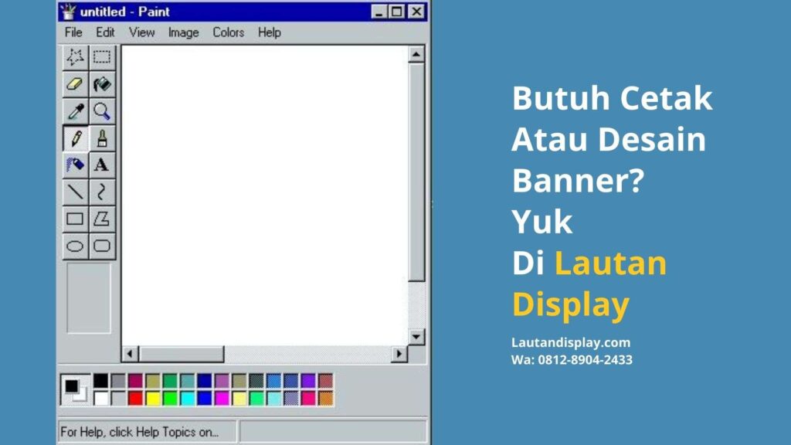This screenshot has height=445, width=791.
Task: Click the Paint app icon in title bar
Action: click(68, 11)
